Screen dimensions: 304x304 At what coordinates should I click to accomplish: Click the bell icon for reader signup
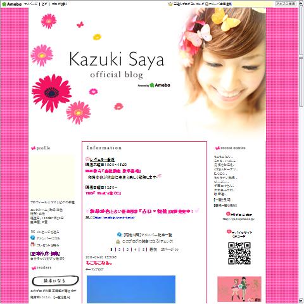118,241
